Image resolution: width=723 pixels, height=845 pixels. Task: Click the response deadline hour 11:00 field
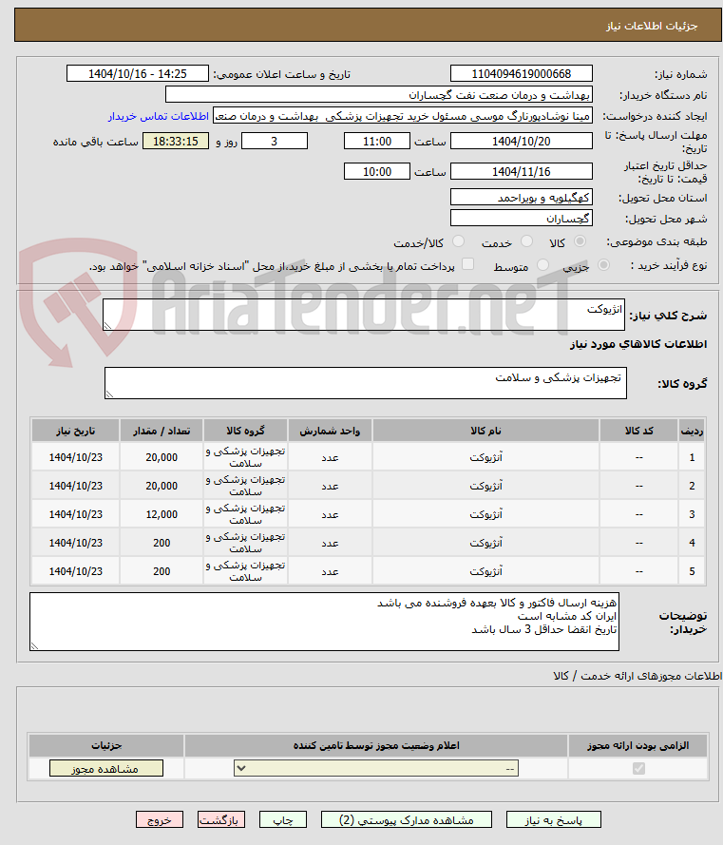[x=377, y=142]
